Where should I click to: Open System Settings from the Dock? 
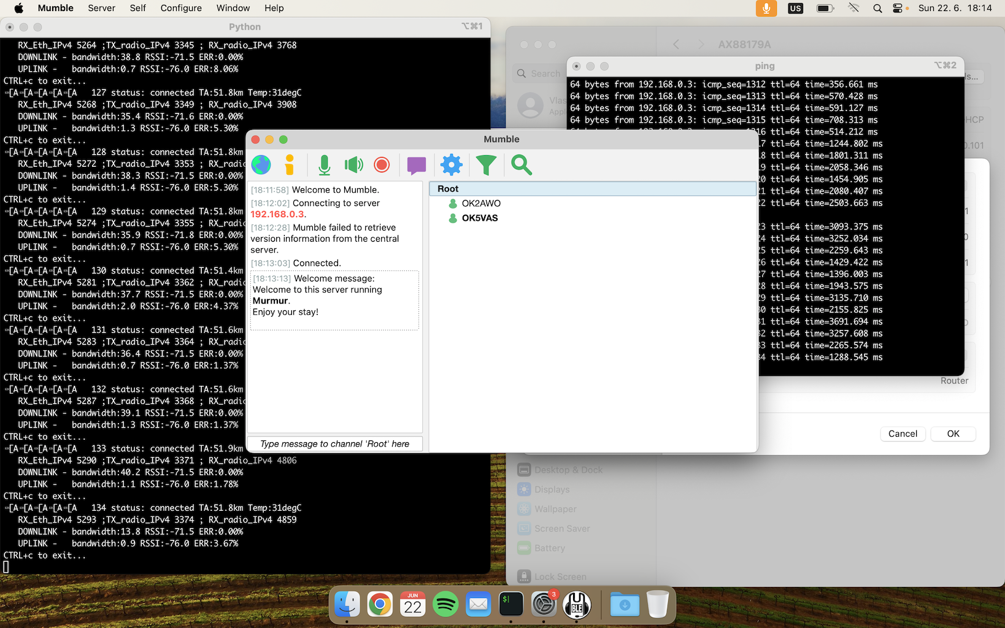[544, 605]
